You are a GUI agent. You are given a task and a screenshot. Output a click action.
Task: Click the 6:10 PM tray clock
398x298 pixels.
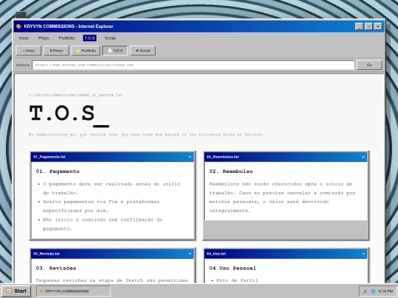point(385,291)
